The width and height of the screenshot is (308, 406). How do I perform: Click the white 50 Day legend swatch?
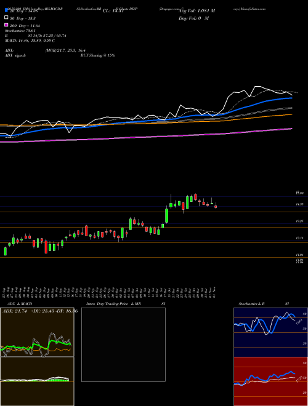coord(6,18)
